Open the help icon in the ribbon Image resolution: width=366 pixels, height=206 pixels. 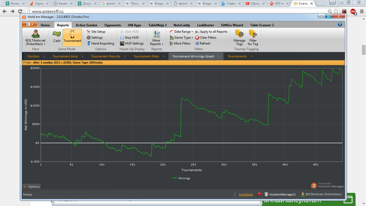point(340,25)
